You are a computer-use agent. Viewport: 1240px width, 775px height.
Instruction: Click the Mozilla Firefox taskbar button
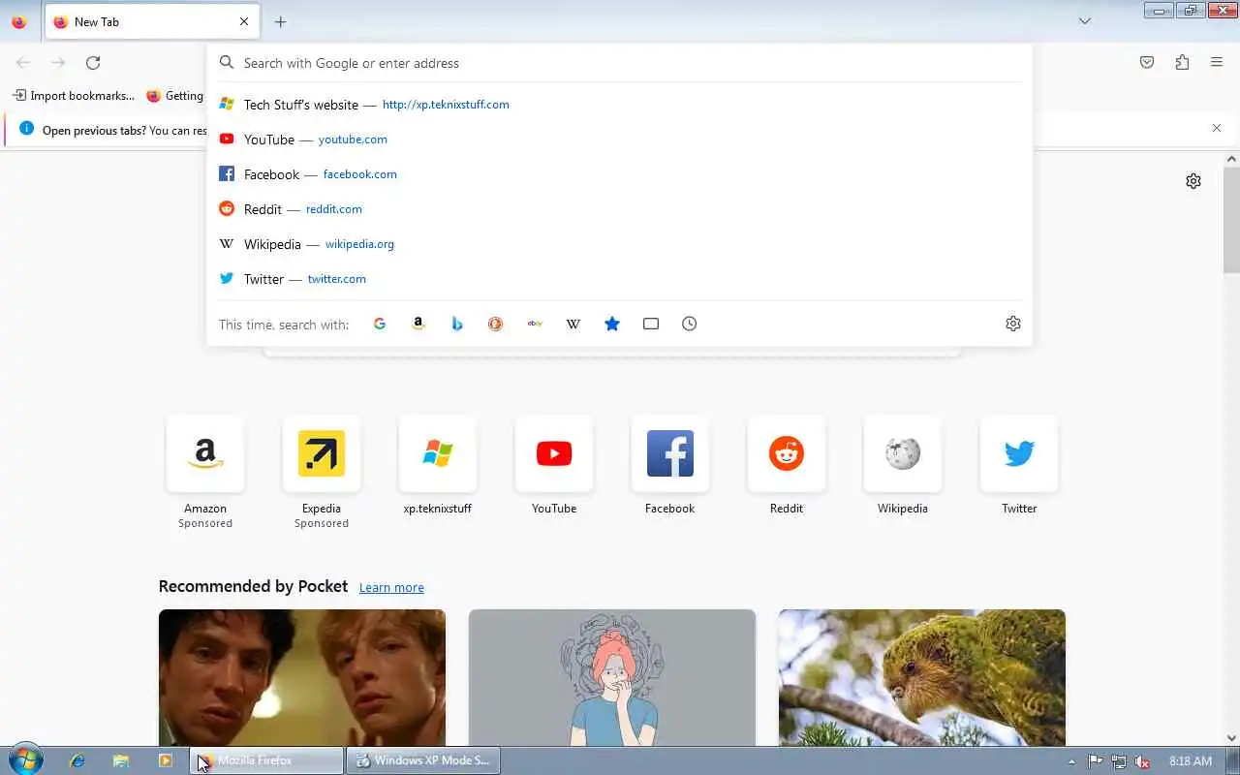click(266, 760)
